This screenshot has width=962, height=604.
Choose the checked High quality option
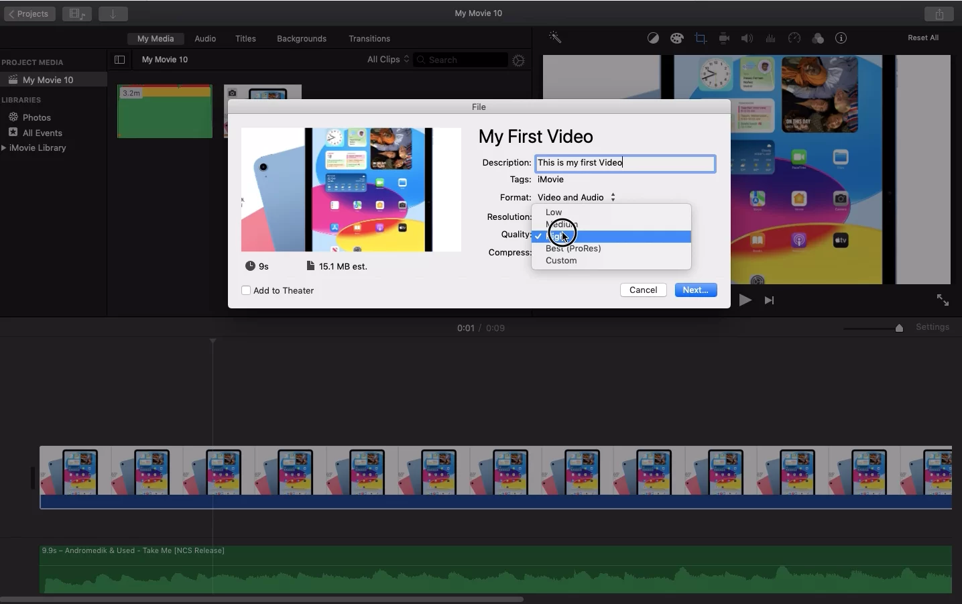(611, 236)
